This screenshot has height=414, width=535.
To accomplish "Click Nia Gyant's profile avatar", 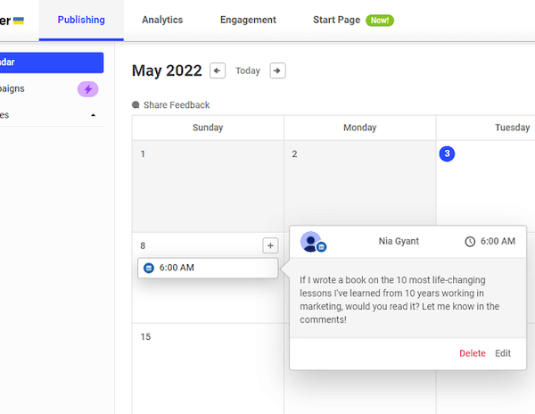I will [x=311, y=241].
